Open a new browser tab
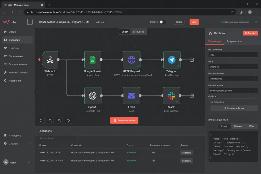Viewport: 261px width, 174px height. click(x=49, y=5)
